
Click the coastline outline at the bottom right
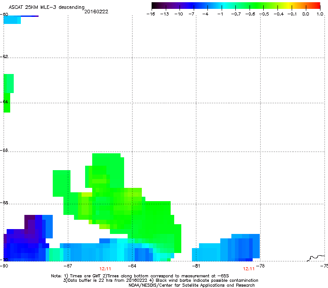point(316,258)
